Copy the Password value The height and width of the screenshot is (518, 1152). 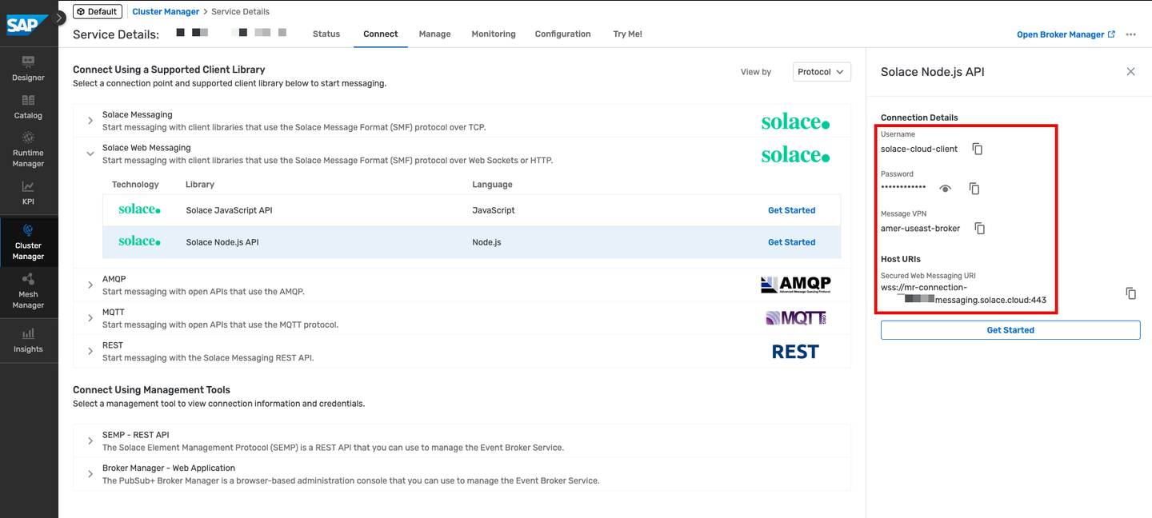point(974,189)
